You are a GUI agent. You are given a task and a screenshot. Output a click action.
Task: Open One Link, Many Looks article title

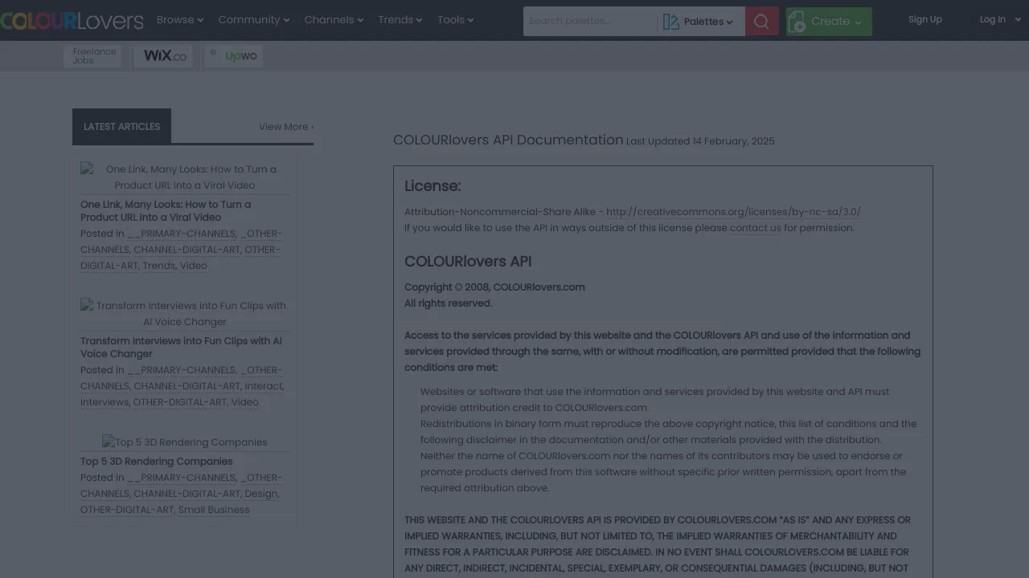point(166,211)
